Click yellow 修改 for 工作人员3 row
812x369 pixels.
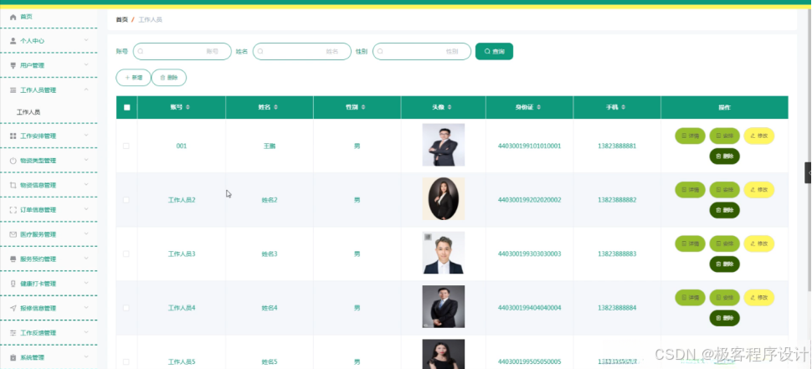point(758,243)
